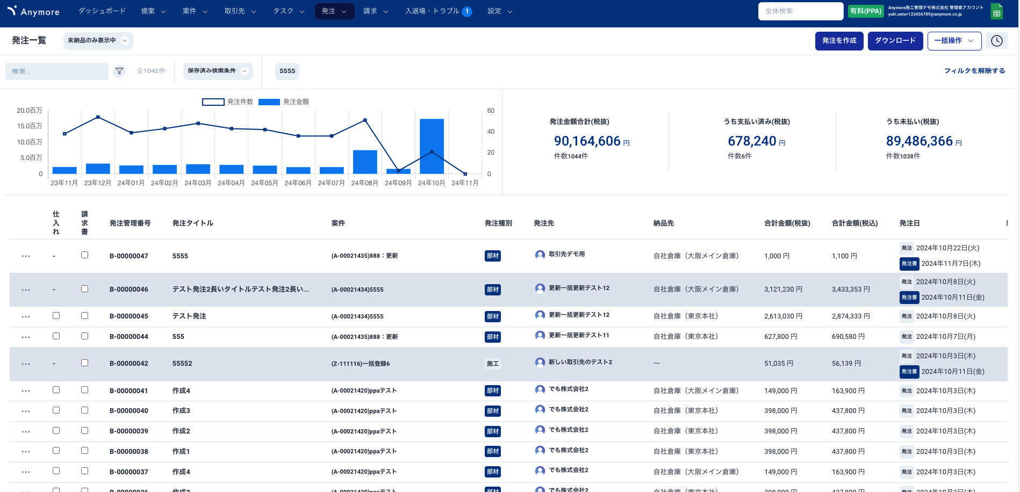Open row actions menu for B-00000047
Image resolution: width=1020 pixels, height=492 pixels.
26,256
